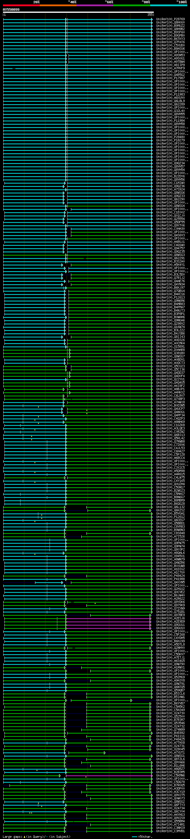The width and height of the screenshot is (190, 839).
Task: Pick hit UniRef100_A8NH69
Action: pyautogui.click(x=170, y=422)
